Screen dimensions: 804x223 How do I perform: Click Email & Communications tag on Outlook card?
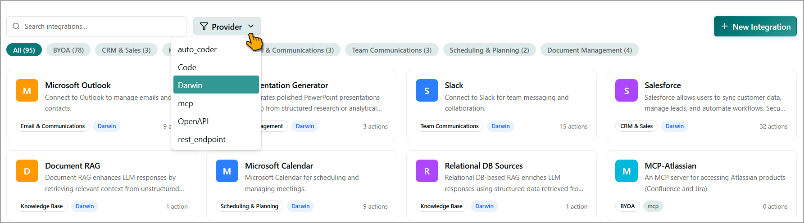tap(53, 126)
